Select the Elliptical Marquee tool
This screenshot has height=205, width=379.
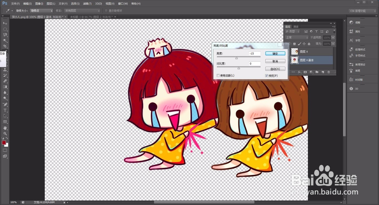pos(5,29)
